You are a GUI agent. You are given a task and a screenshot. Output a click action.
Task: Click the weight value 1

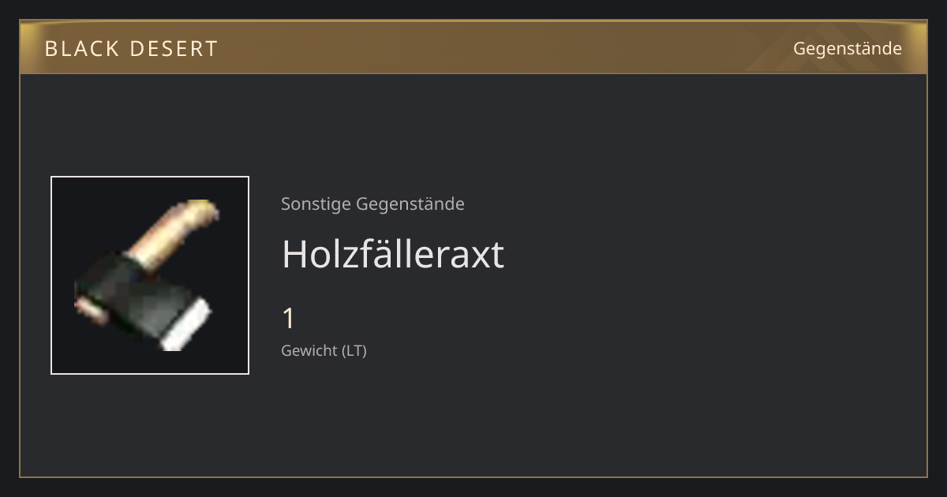point(289,319)
